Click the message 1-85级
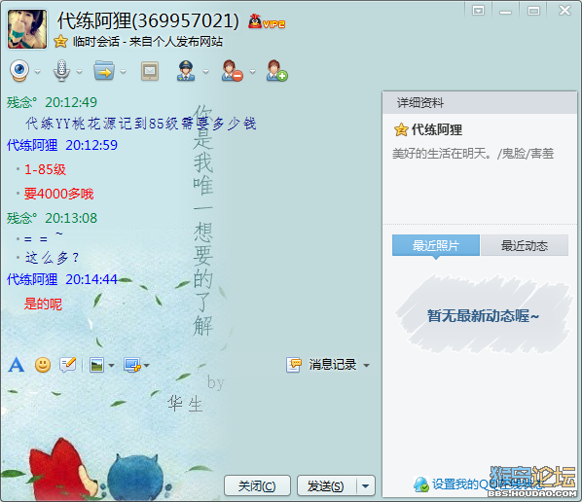This screenshot has width=582, height=502. coord(45,169)
